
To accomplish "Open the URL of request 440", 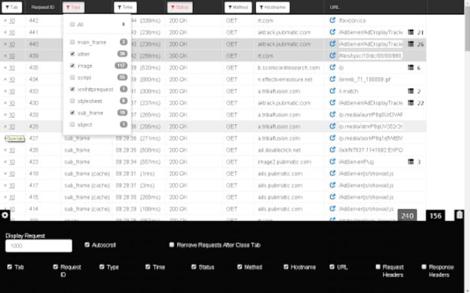I will (x=332, y=44).
